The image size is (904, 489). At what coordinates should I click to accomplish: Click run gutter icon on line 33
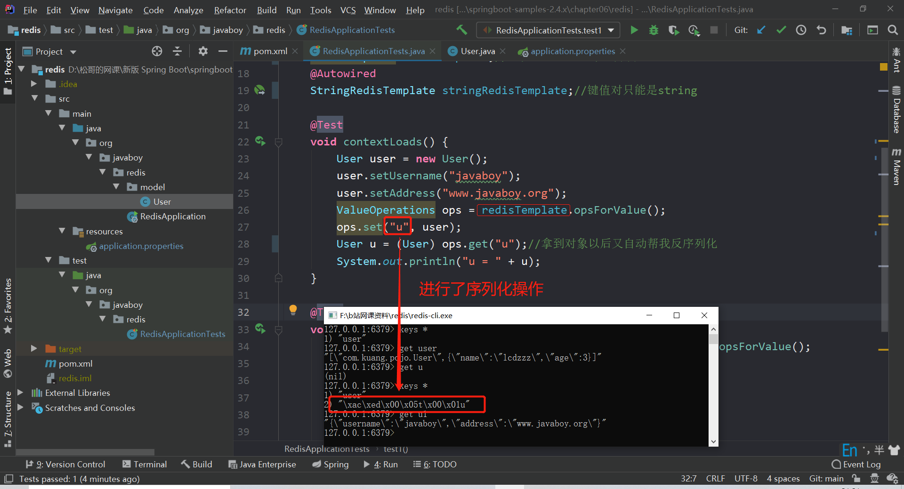click(x=260, y=329)
